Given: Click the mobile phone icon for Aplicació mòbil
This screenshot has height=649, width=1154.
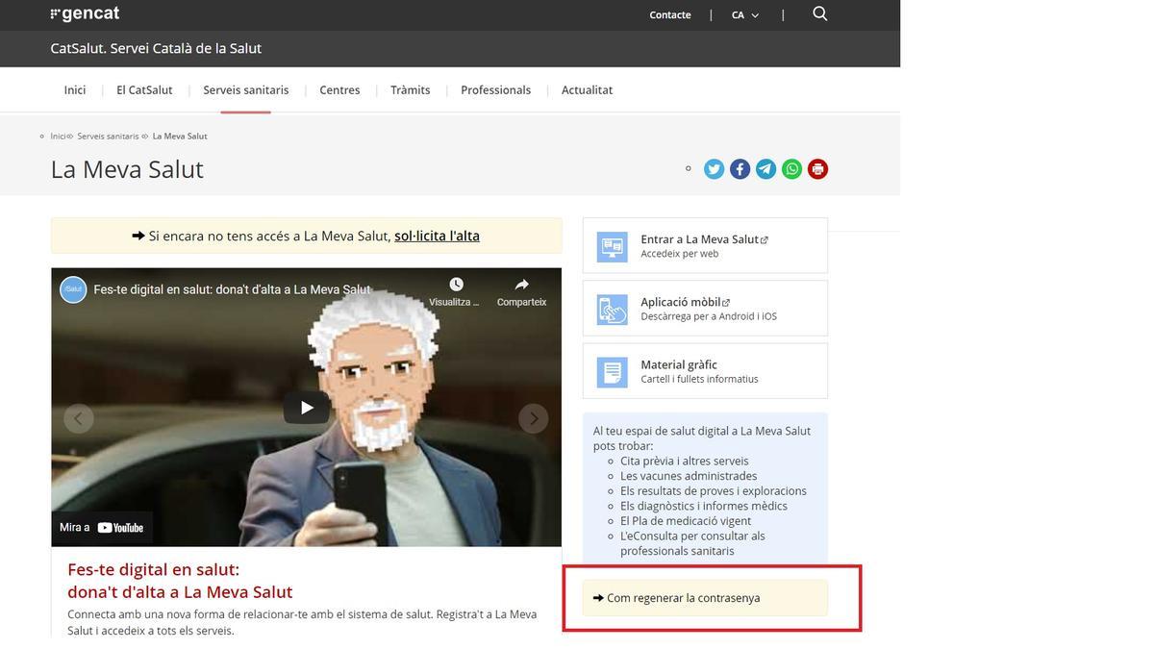Looking at the screenshot, I should (x=611, y=308).
